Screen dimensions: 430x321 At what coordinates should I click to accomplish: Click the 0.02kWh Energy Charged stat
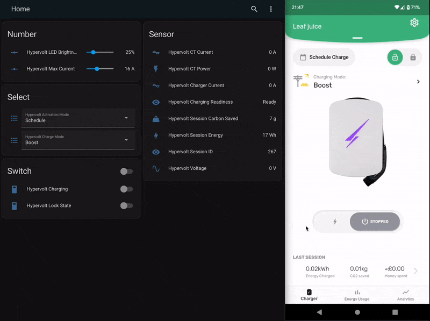[320, 272]
